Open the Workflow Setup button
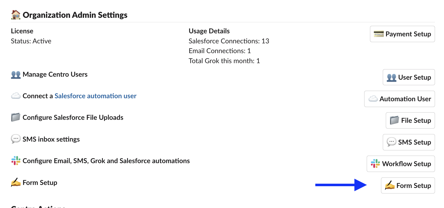The image size is (444, 208). click(x=401, y=164)
